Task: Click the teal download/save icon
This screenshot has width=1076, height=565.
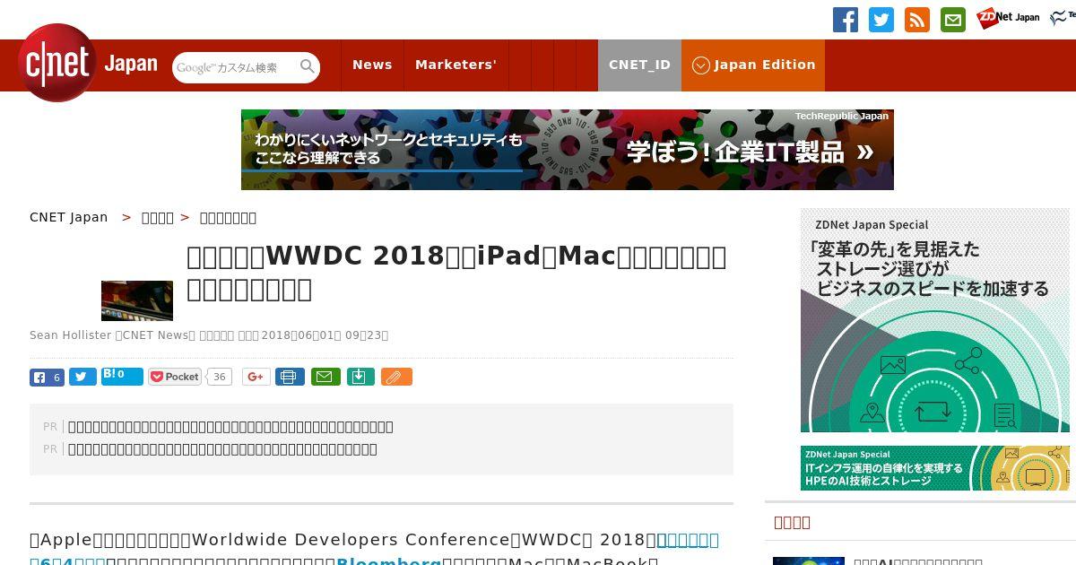Action: (360, 378)
